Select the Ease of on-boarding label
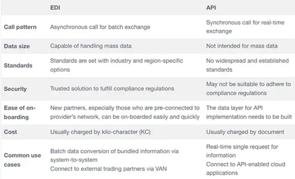Image resolution: width=295 pixels, height=179 pixels. coord(21,112)
